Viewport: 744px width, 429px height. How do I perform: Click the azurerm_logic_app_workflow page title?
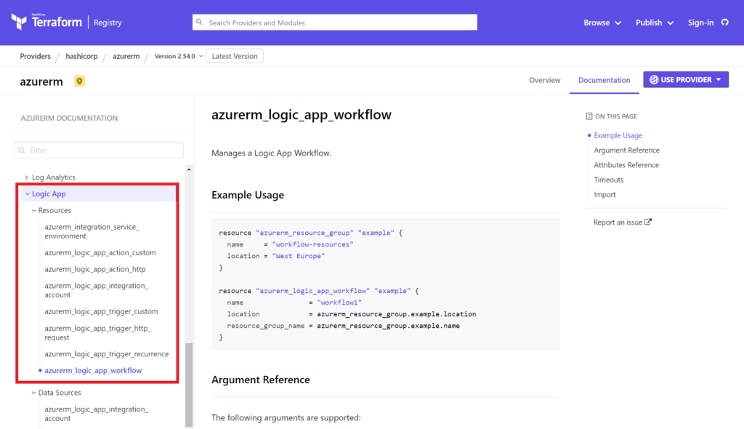pyautogui.click(x=302, y=114)
